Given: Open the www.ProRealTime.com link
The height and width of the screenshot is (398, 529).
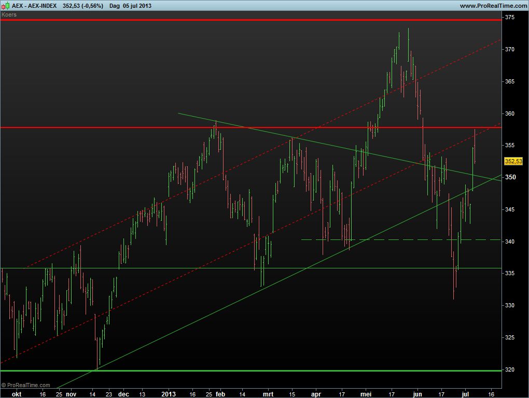Looking at the screenshot, I should click(x=493, y=5).
